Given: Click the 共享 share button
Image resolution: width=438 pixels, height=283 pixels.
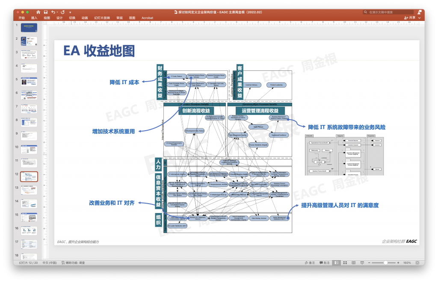Looking at the screenshot, I should [x=410, y=18].
